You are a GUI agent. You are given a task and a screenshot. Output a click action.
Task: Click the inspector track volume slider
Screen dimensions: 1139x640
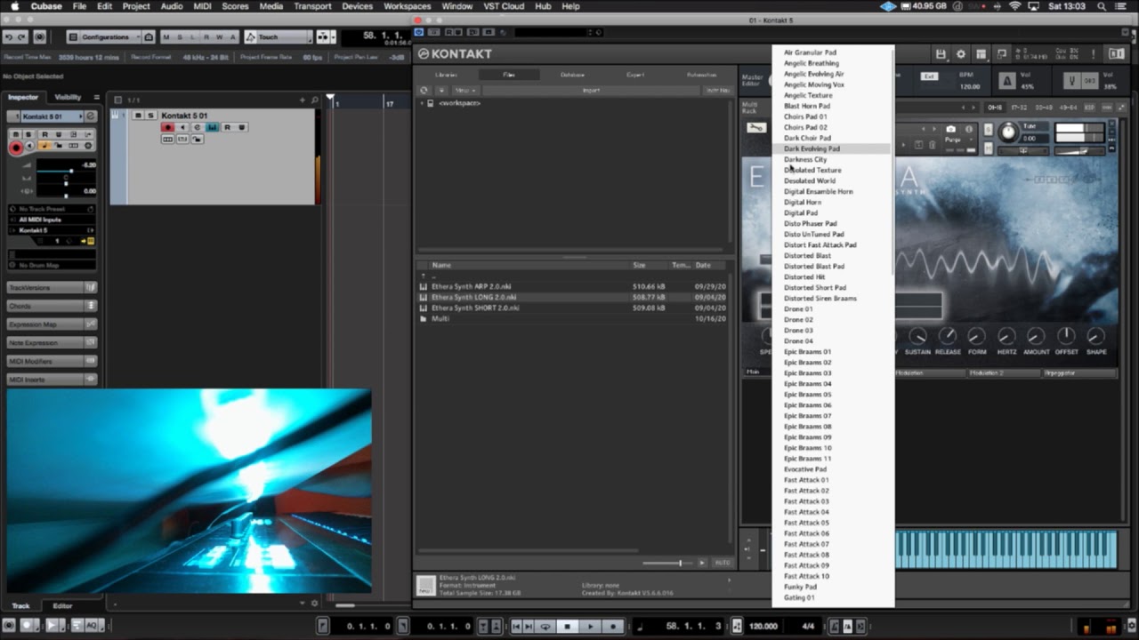pos(64,171)
